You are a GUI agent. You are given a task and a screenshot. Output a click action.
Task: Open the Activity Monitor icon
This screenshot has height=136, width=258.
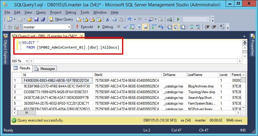click(x=169, y=19)
